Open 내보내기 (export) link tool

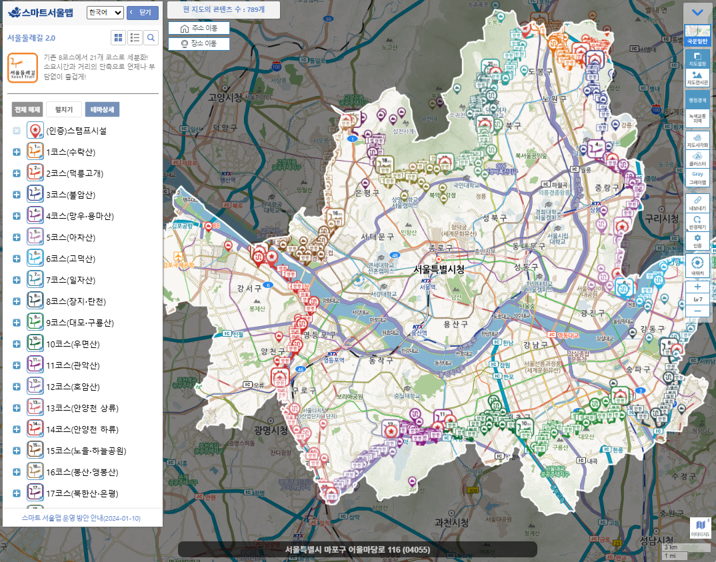(x=697, y=203)
